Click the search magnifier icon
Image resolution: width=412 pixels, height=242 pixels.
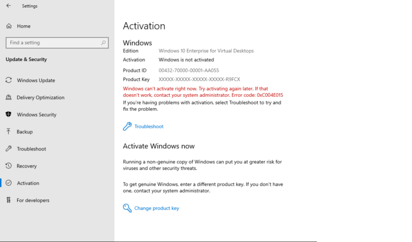click(x=104, y=42)
